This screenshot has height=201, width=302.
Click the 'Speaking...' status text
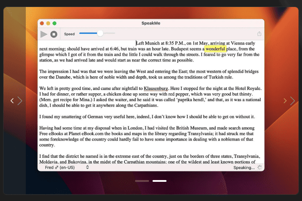tap(244, 167)
